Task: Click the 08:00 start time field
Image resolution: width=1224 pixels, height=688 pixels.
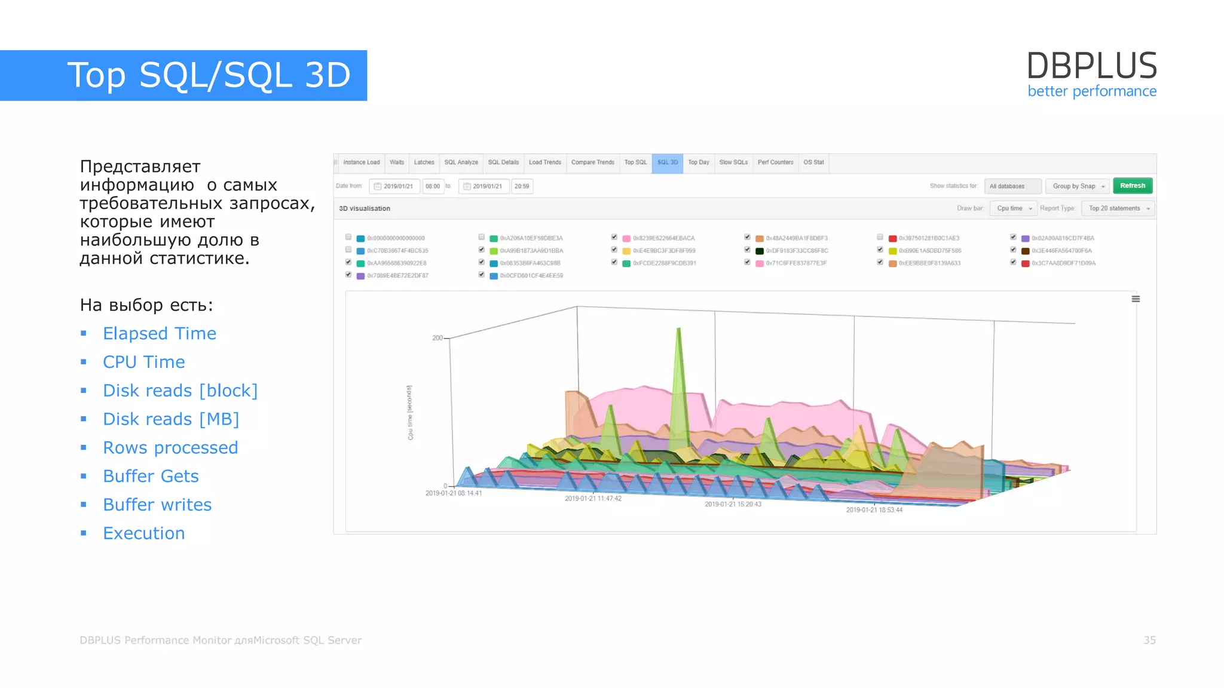Action: coord(433,186)
